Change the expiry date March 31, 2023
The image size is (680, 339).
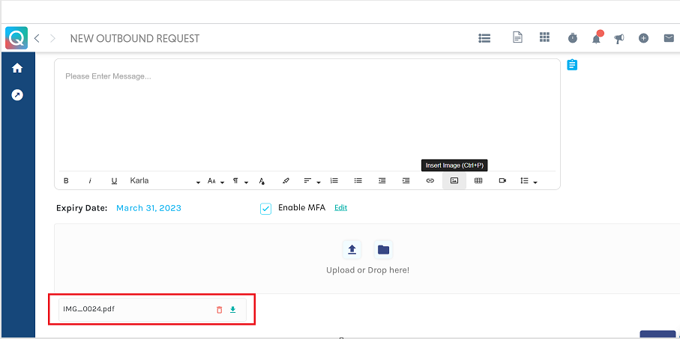148,208
